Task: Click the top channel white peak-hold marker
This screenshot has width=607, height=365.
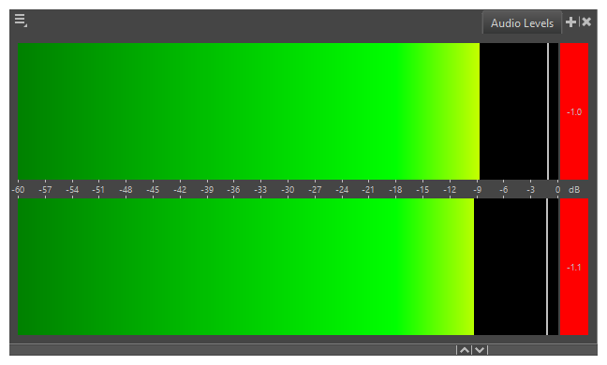Action: click(548, 111)
